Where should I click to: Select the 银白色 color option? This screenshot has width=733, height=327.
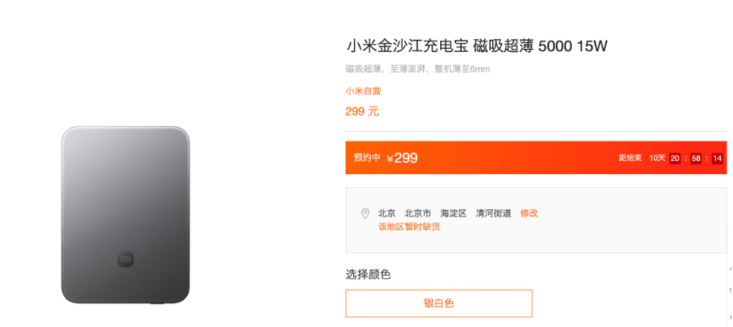[x=438, y=303]
